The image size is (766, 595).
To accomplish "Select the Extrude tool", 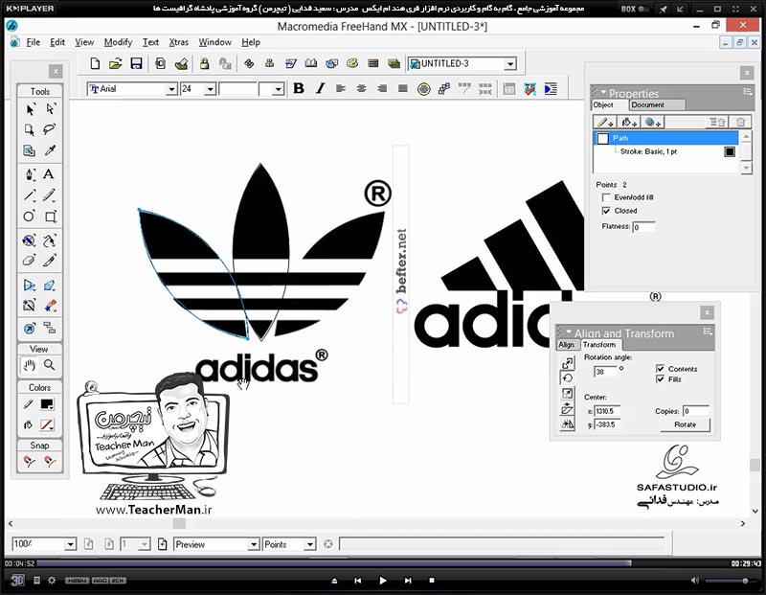I will point(50,285).
